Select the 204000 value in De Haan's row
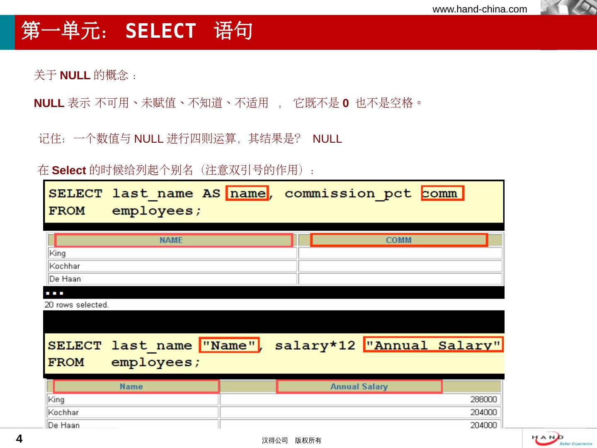 [483, 425]
